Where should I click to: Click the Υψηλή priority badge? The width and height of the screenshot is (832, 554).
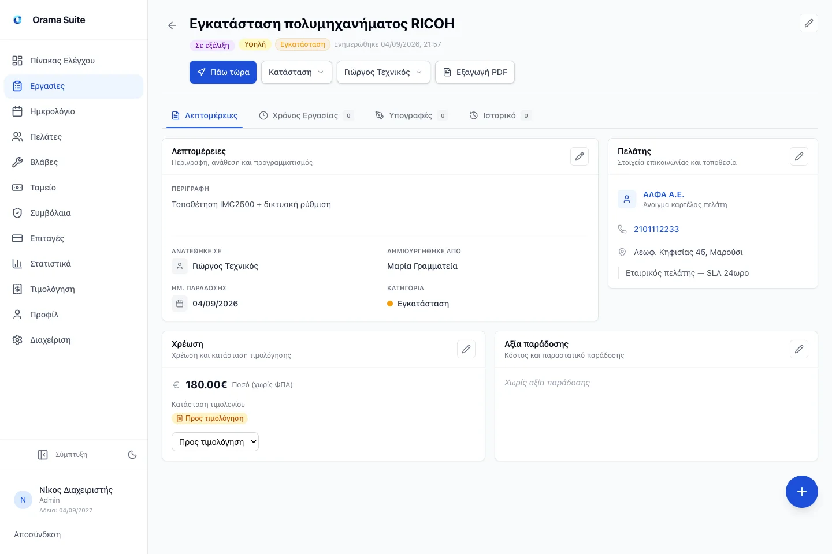pos(255,44)
